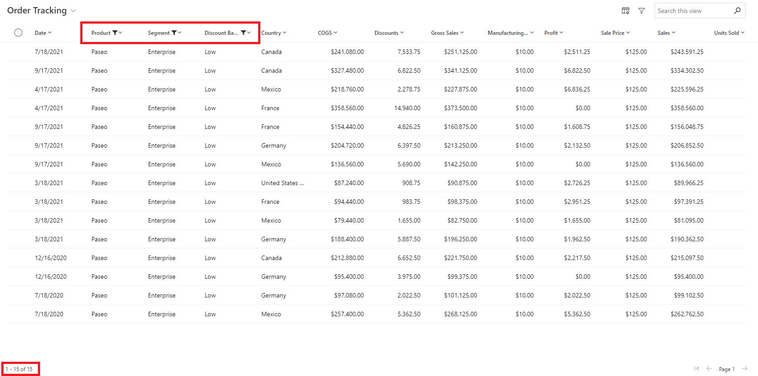Open the Gross Sales column dropdown

[462, 33]
